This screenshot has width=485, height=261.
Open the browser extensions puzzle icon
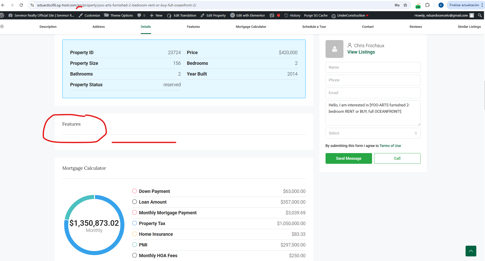coord(427,5)
